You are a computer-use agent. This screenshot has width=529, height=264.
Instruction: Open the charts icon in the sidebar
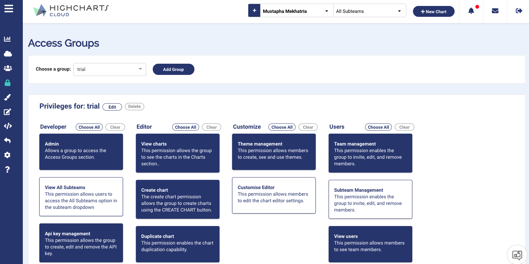(x=7, y=39)
